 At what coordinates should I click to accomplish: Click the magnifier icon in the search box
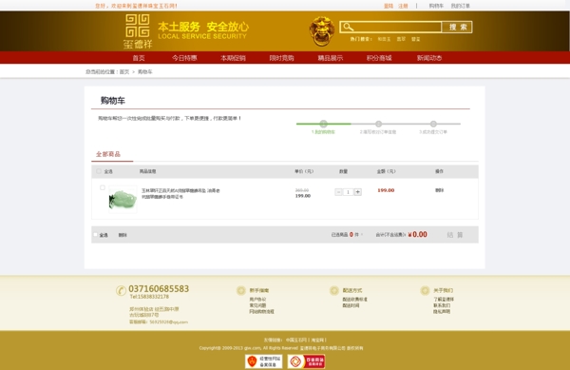(x=348, y=27)
